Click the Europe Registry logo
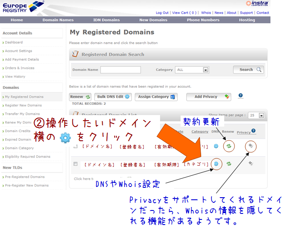 point(23,7)
